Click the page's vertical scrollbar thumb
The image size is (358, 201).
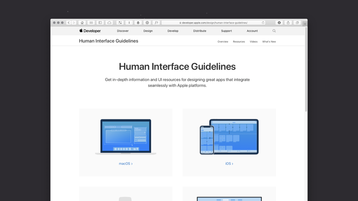[306, 69]
